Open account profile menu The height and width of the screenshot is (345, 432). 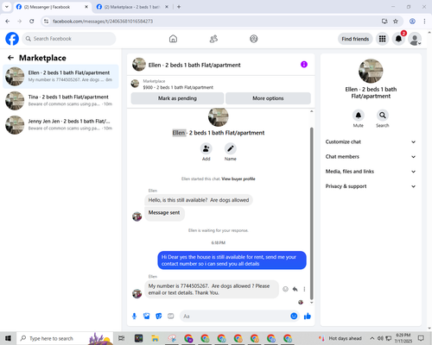pos(415,39)
